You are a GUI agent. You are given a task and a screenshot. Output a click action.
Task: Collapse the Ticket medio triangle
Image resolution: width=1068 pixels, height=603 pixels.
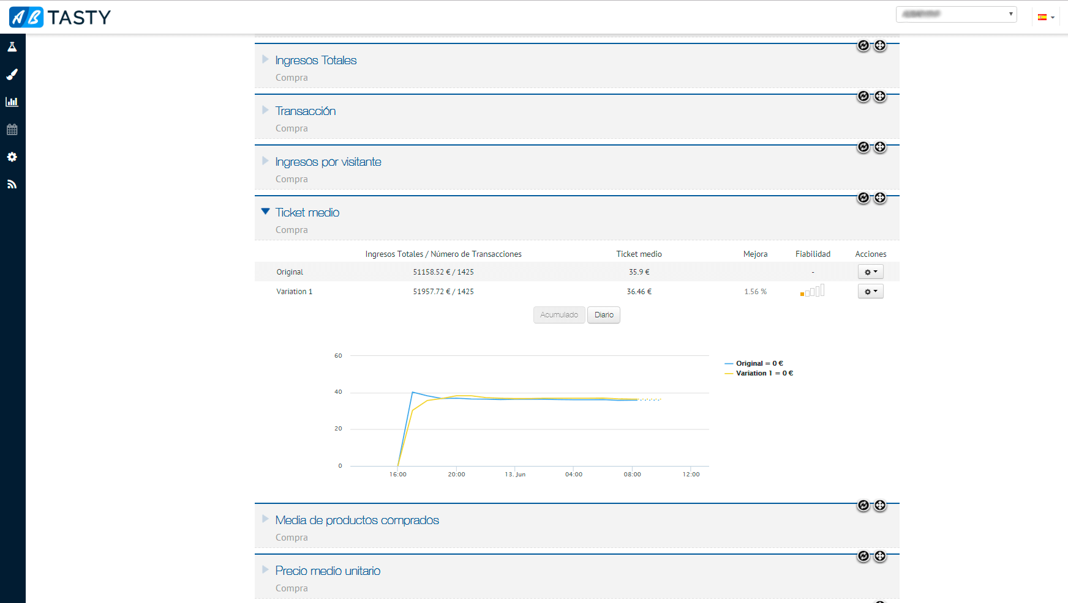pyautogui.click(x=265, y=212)
